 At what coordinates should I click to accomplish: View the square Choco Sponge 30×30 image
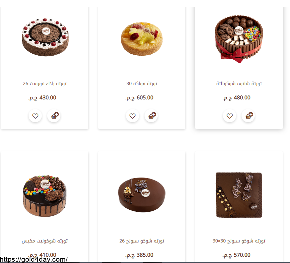(x=239, y=195)
